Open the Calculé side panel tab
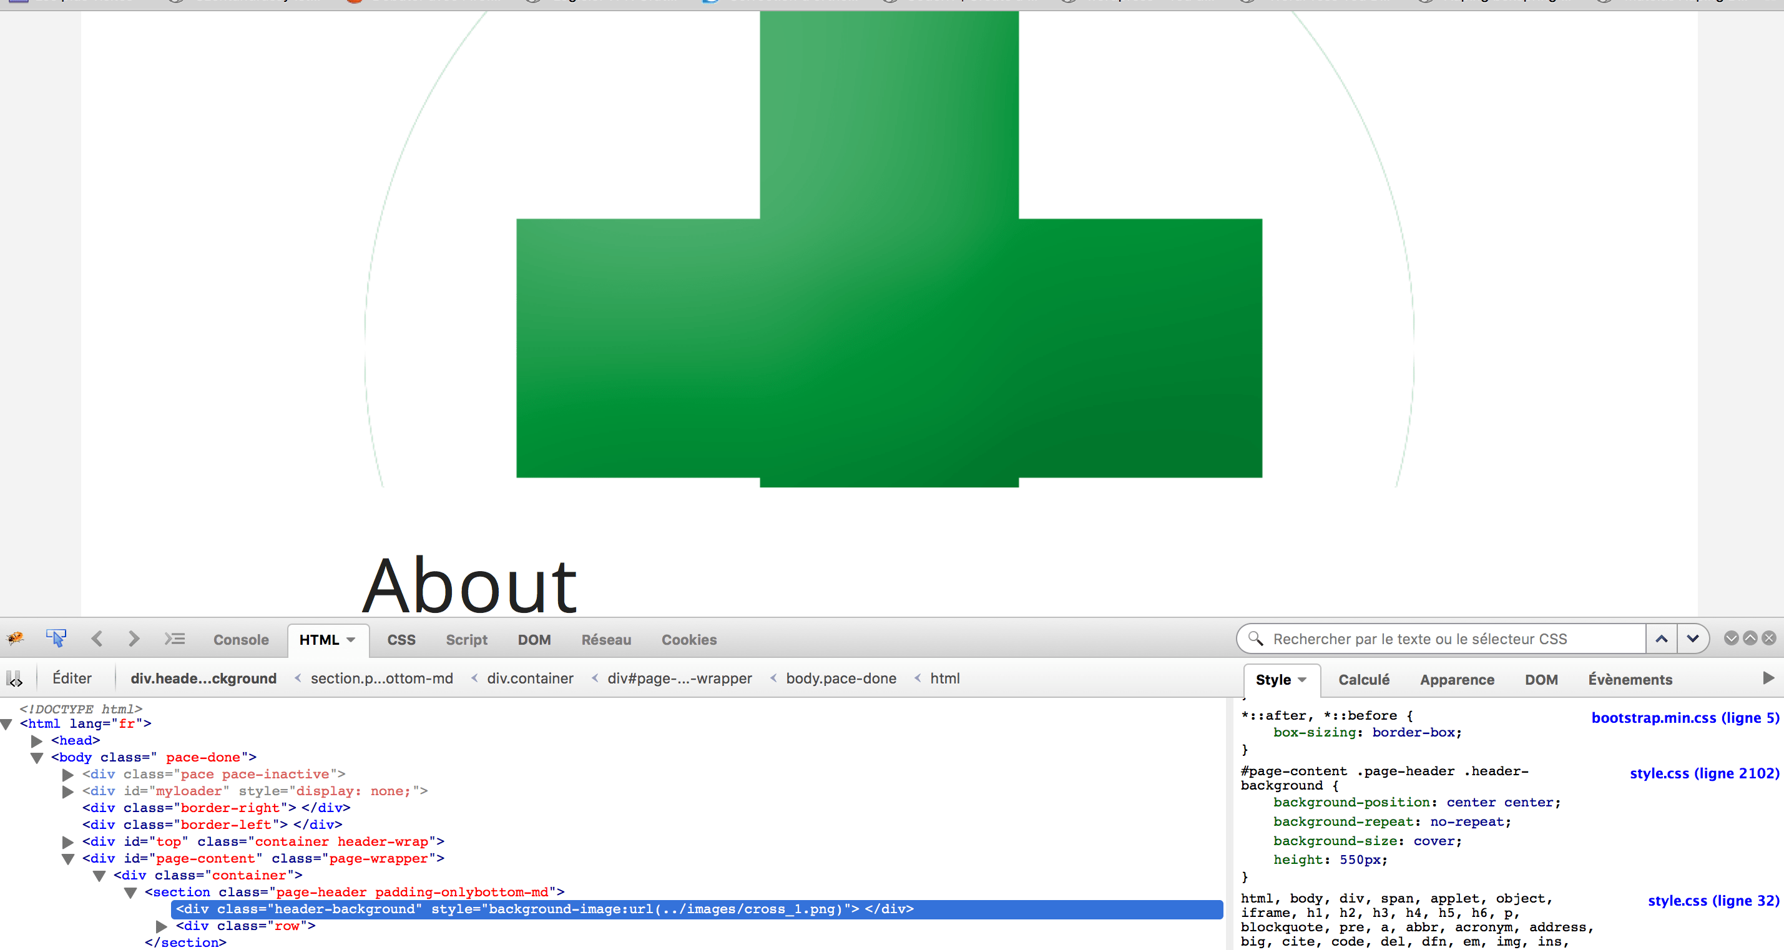The image size is (1784, 950). (x=1363, y=680)
